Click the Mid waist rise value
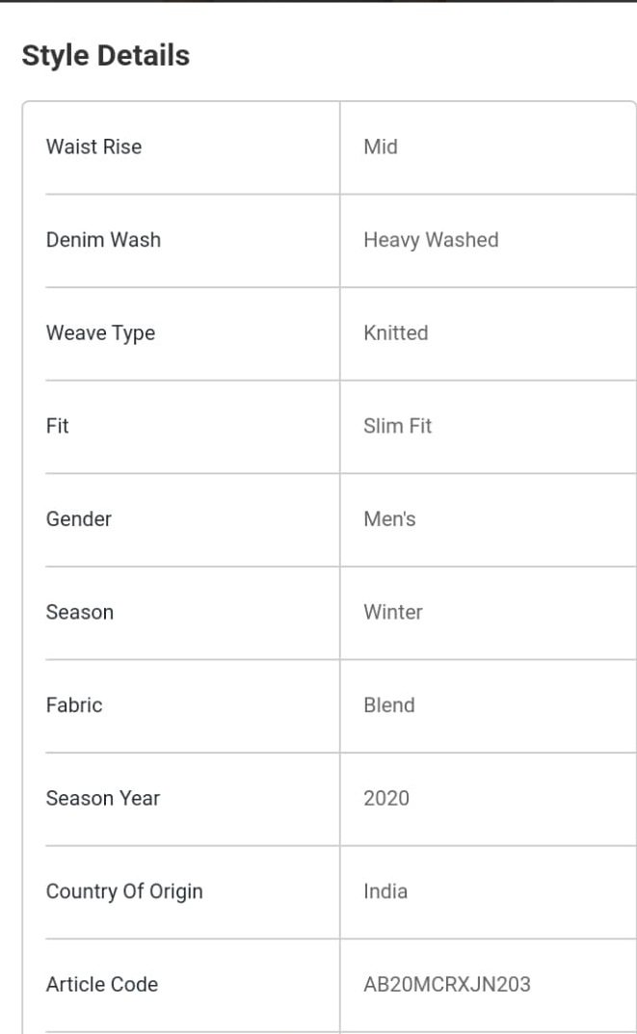 tap(381, 146)
